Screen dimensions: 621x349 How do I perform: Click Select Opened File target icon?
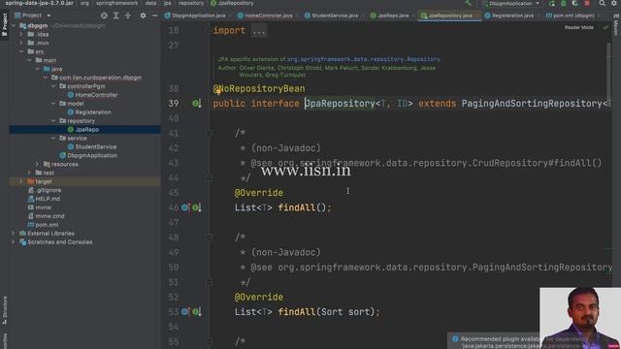[104, 16]
